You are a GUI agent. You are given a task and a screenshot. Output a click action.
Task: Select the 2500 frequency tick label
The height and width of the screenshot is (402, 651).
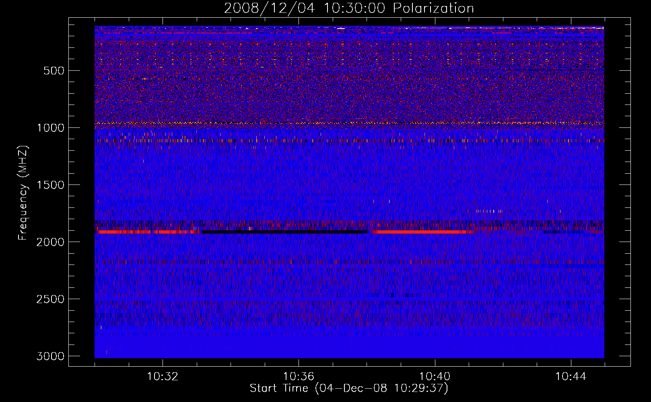(x=50, y=299)
